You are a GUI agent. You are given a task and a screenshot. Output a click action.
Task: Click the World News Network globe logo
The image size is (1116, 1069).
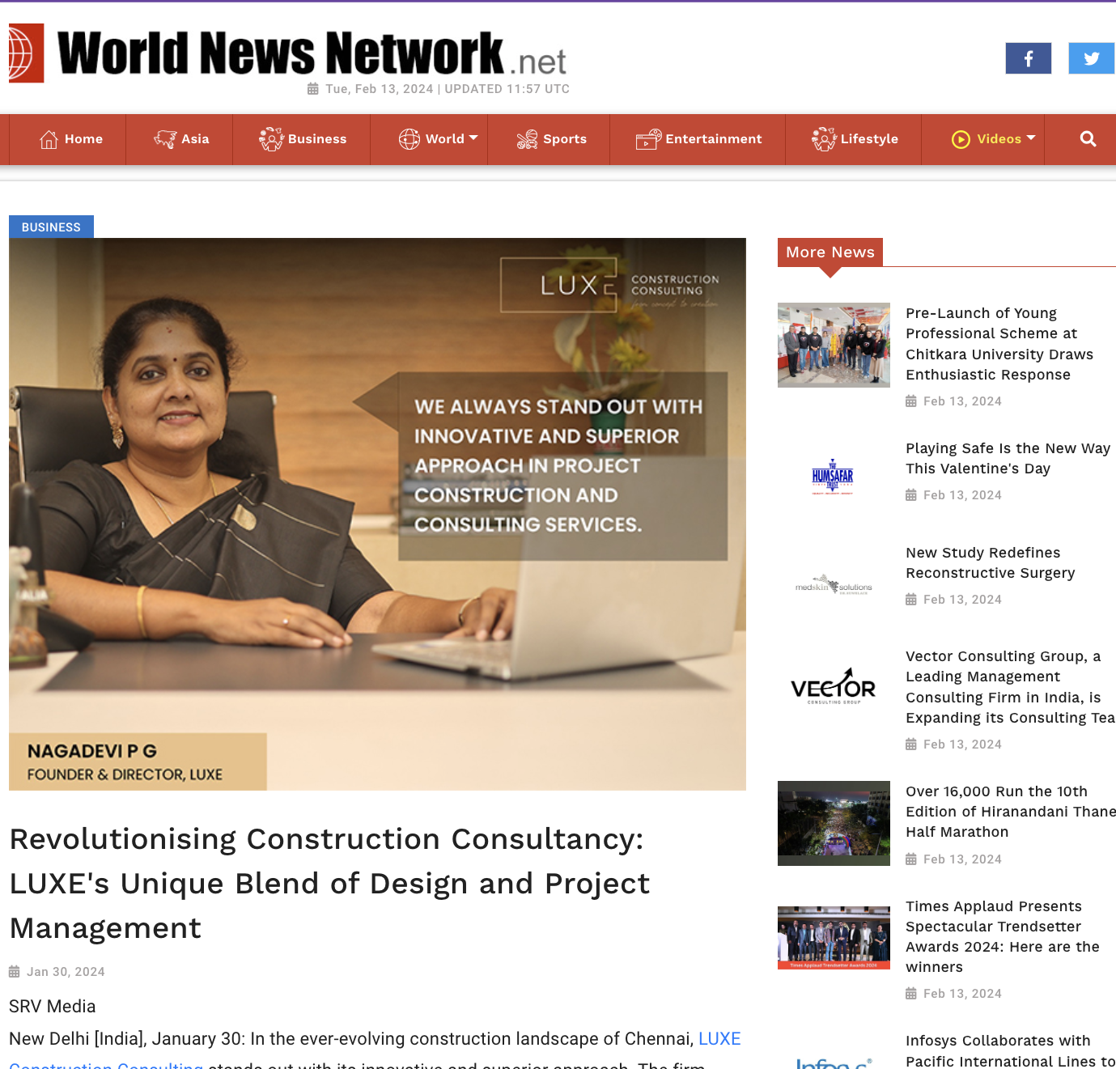(x=26, y=53)
